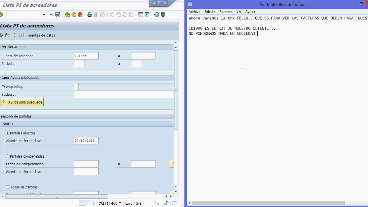The height and width of the screenshot is (207, 368).
Task: Click the Next Page icon
Action: pos(125,15)
